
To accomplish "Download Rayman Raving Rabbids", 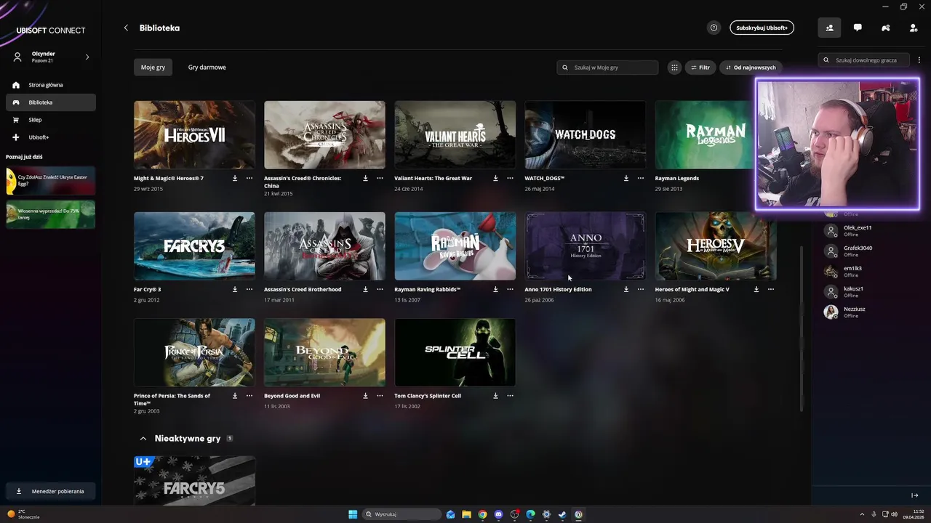I will point(495,289).
